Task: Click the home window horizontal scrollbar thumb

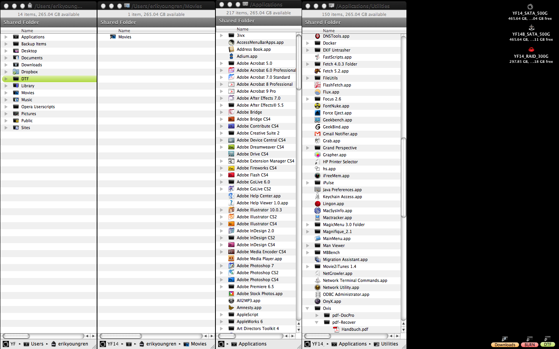Action: pyautogui.click(x=16, y=336)
